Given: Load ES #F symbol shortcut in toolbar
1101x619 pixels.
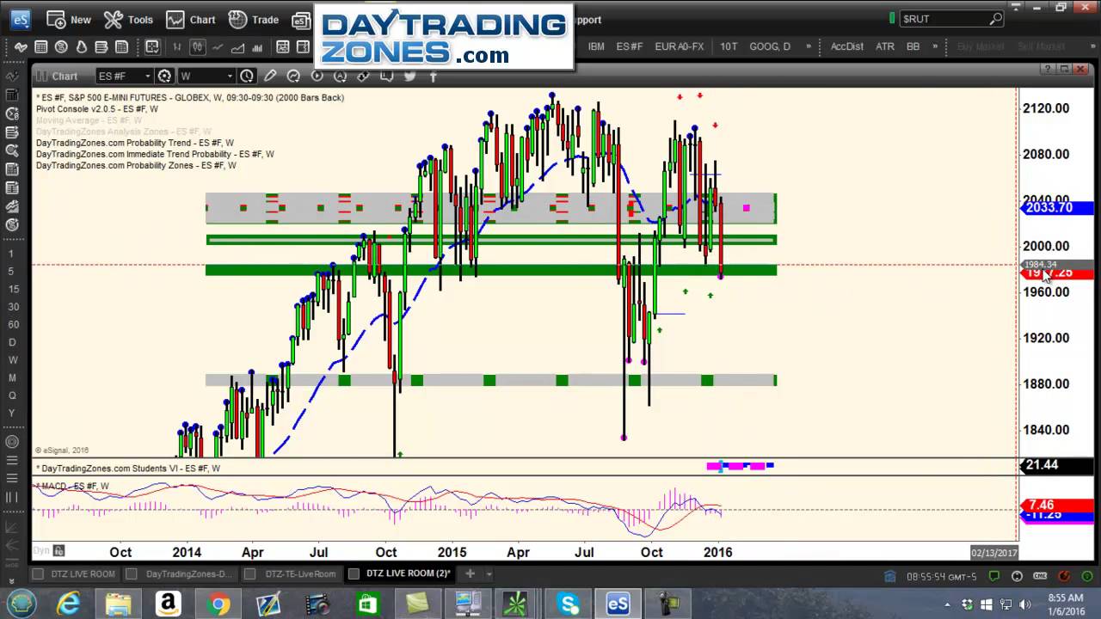Looking at the screenshot, I should [630, 46].
